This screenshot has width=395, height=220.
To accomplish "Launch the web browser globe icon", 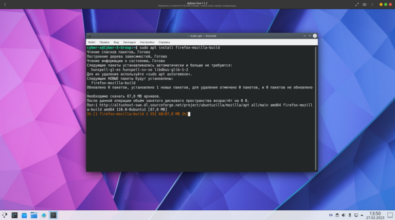I will click(44, 215).
